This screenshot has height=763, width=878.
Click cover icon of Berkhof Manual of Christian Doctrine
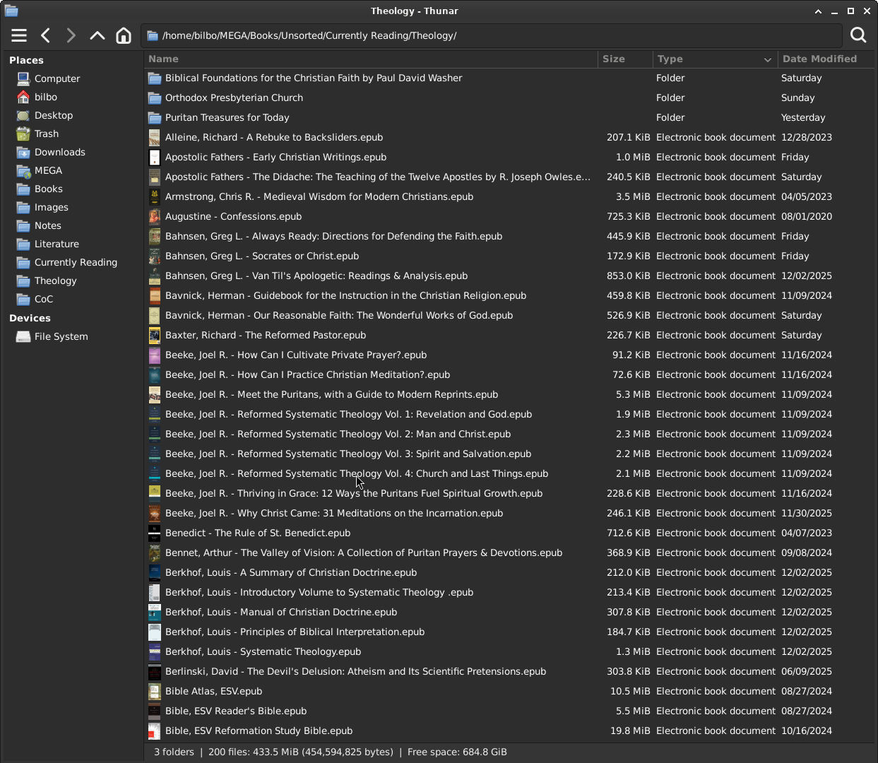[x=154, y=612]
